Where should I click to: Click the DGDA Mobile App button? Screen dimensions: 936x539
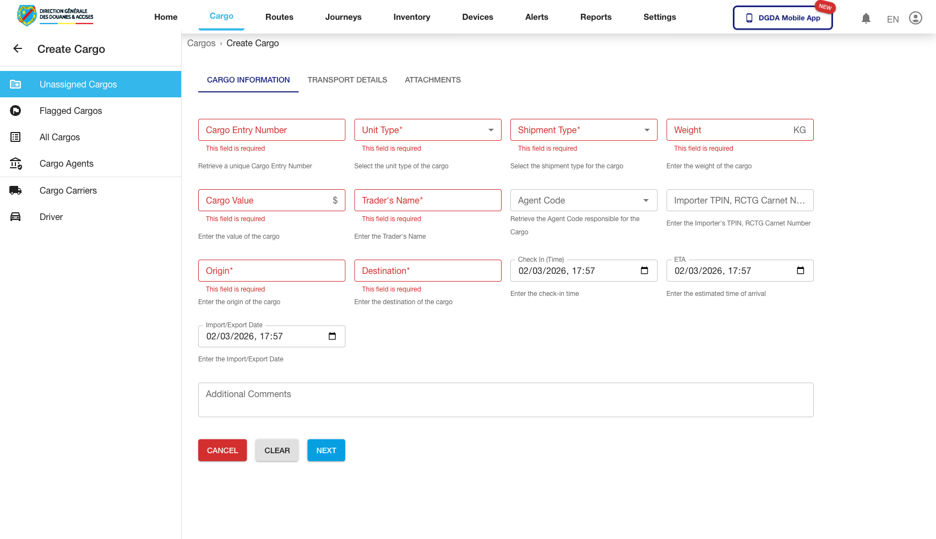click(x=782, y=18)
